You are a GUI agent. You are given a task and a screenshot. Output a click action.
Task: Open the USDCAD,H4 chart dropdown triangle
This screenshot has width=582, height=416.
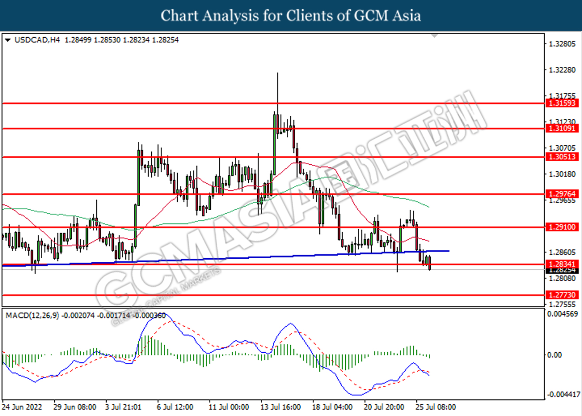coord(8,40)
